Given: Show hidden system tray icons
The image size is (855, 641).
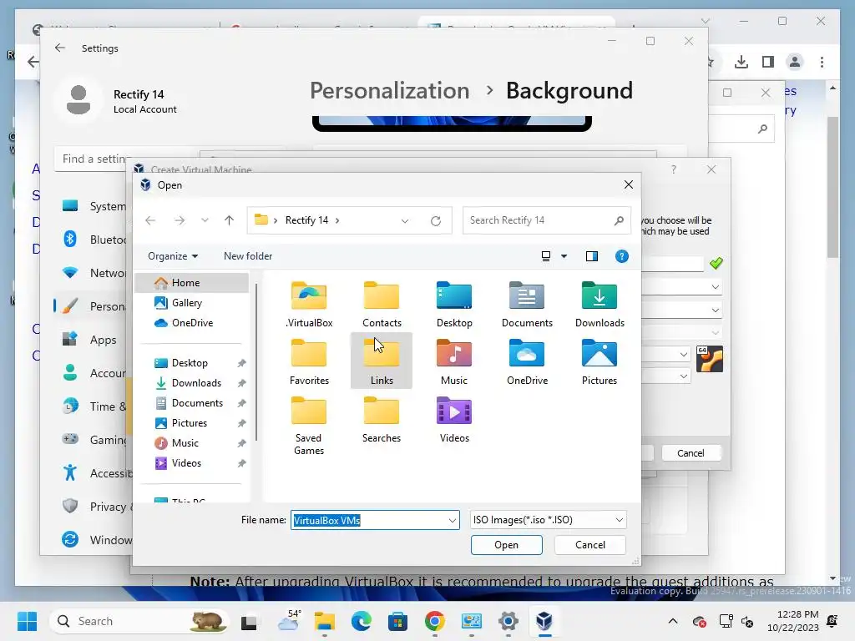Looking at the screenshot, I should 673,621.
